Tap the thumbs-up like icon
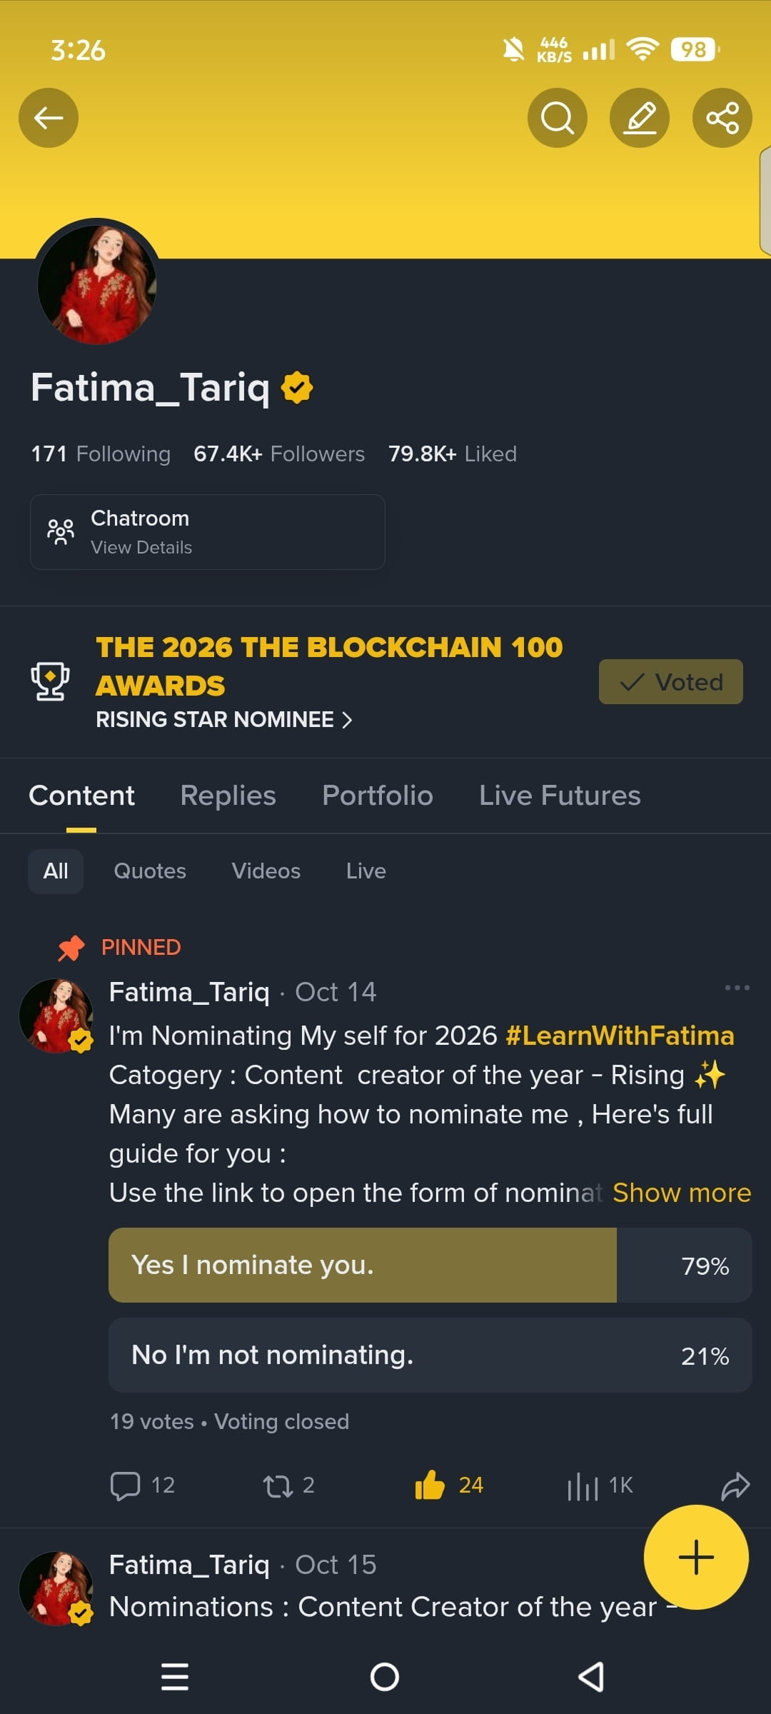This screenshot has height=1714, width=771. (430, 1485)
